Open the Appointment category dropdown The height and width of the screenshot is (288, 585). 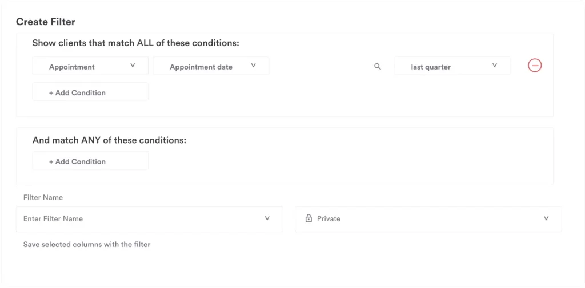[90, 66]
